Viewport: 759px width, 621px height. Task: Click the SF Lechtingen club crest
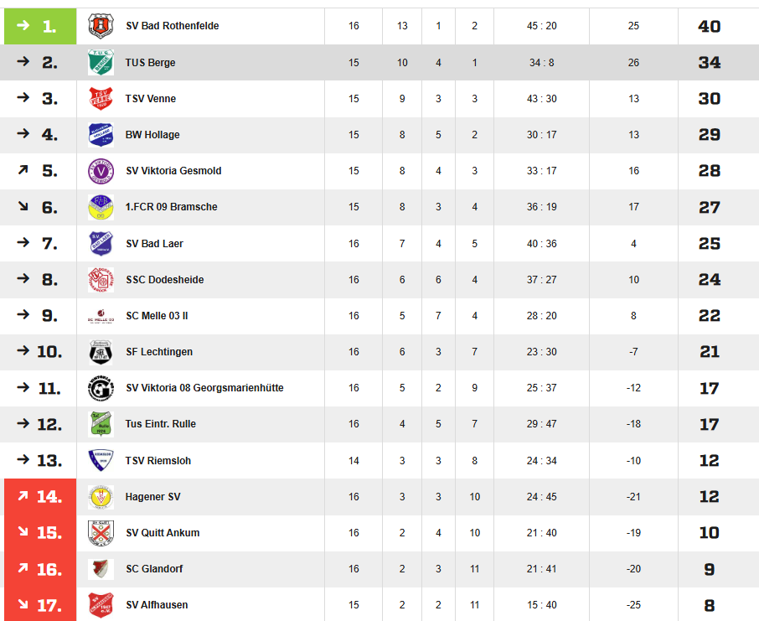click(101, 352)
